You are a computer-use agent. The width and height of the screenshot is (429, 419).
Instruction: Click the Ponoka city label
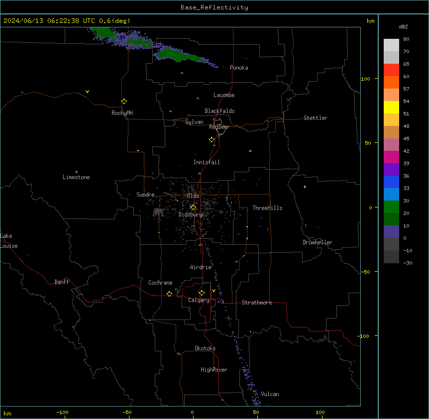(x=239, y=68)
